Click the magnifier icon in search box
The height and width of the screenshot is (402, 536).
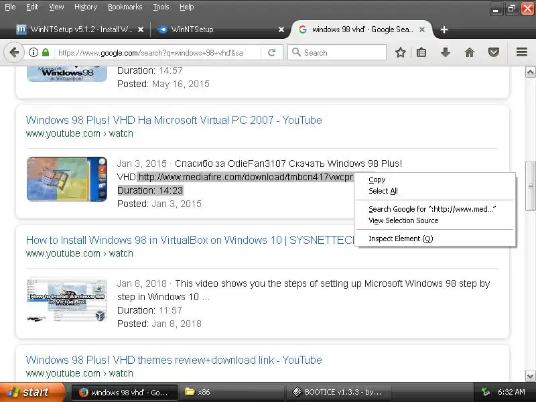pos(296,52)
